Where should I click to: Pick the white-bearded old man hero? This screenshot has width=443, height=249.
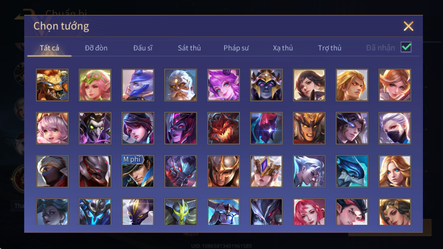[x=181, y=85]
